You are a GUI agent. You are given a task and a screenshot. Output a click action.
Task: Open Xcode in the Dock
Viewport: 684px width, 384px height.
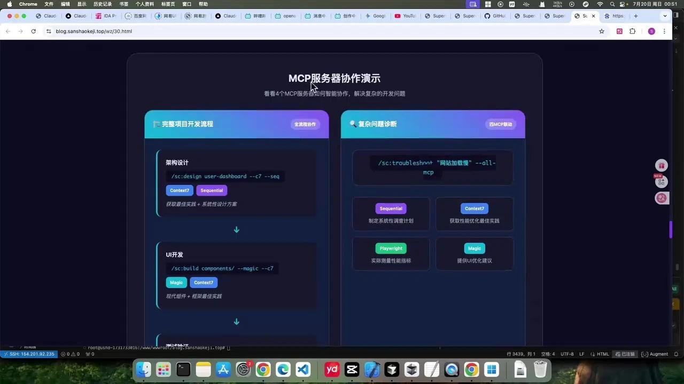coord(372,369)
